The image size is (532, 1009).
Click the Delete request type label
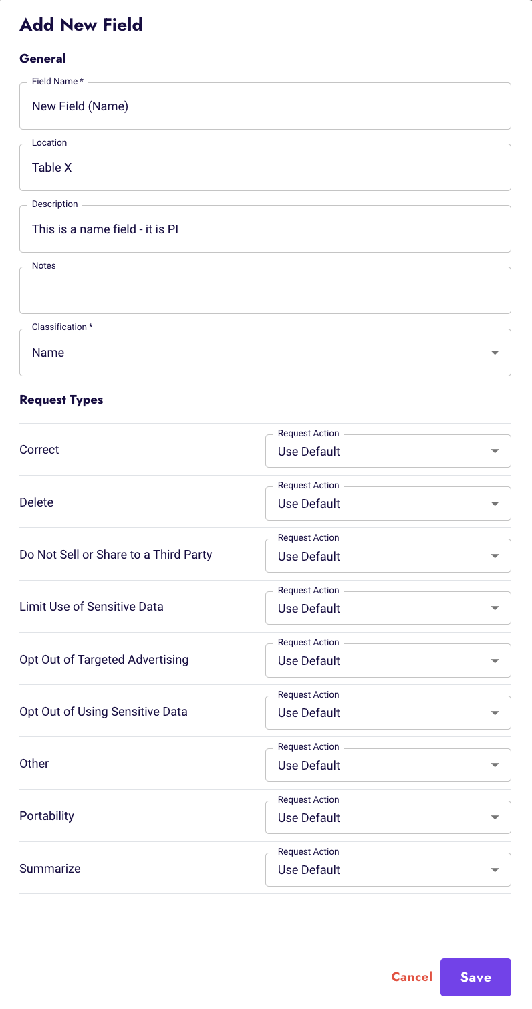click(x=37, y=502)
